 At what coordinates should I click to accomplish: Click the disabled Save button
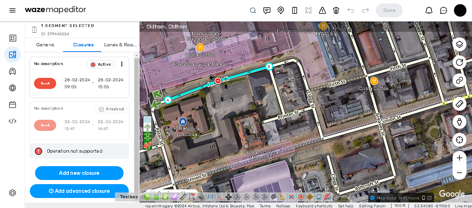pos(389,10)
